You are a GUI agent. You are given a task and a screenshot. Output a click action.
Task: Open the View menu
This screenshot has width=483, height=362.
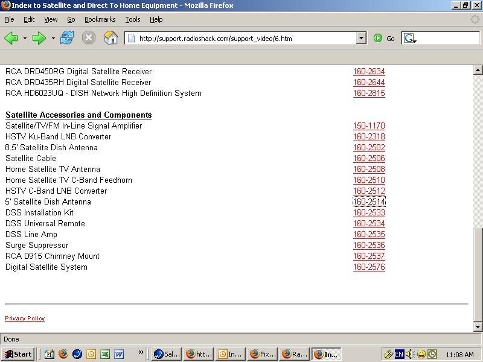tap(51, 19)
